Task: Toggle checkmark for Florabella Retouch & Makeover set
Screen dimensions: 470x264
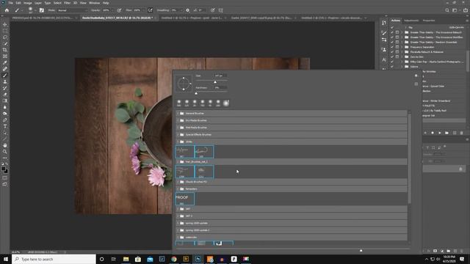Action: click(x=392, y=52)
